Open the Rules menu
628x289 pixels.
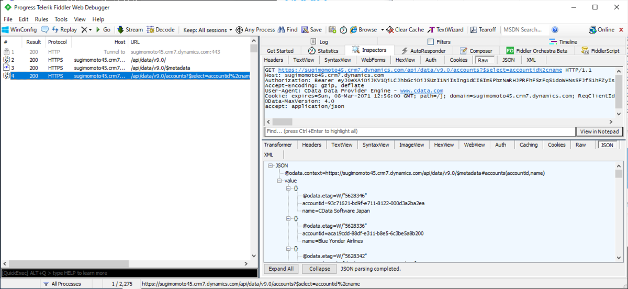pos(41,19)
